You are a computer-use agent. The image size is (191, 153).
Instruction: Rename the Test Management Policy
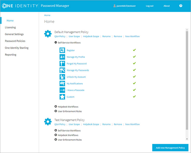point(106,124)
